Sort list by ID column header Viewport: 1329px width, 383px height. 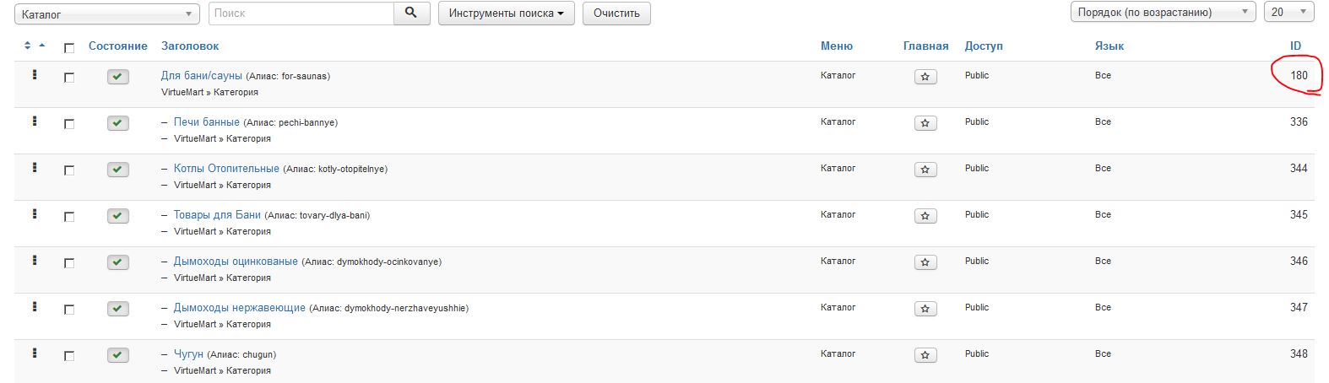[1295, 46]
